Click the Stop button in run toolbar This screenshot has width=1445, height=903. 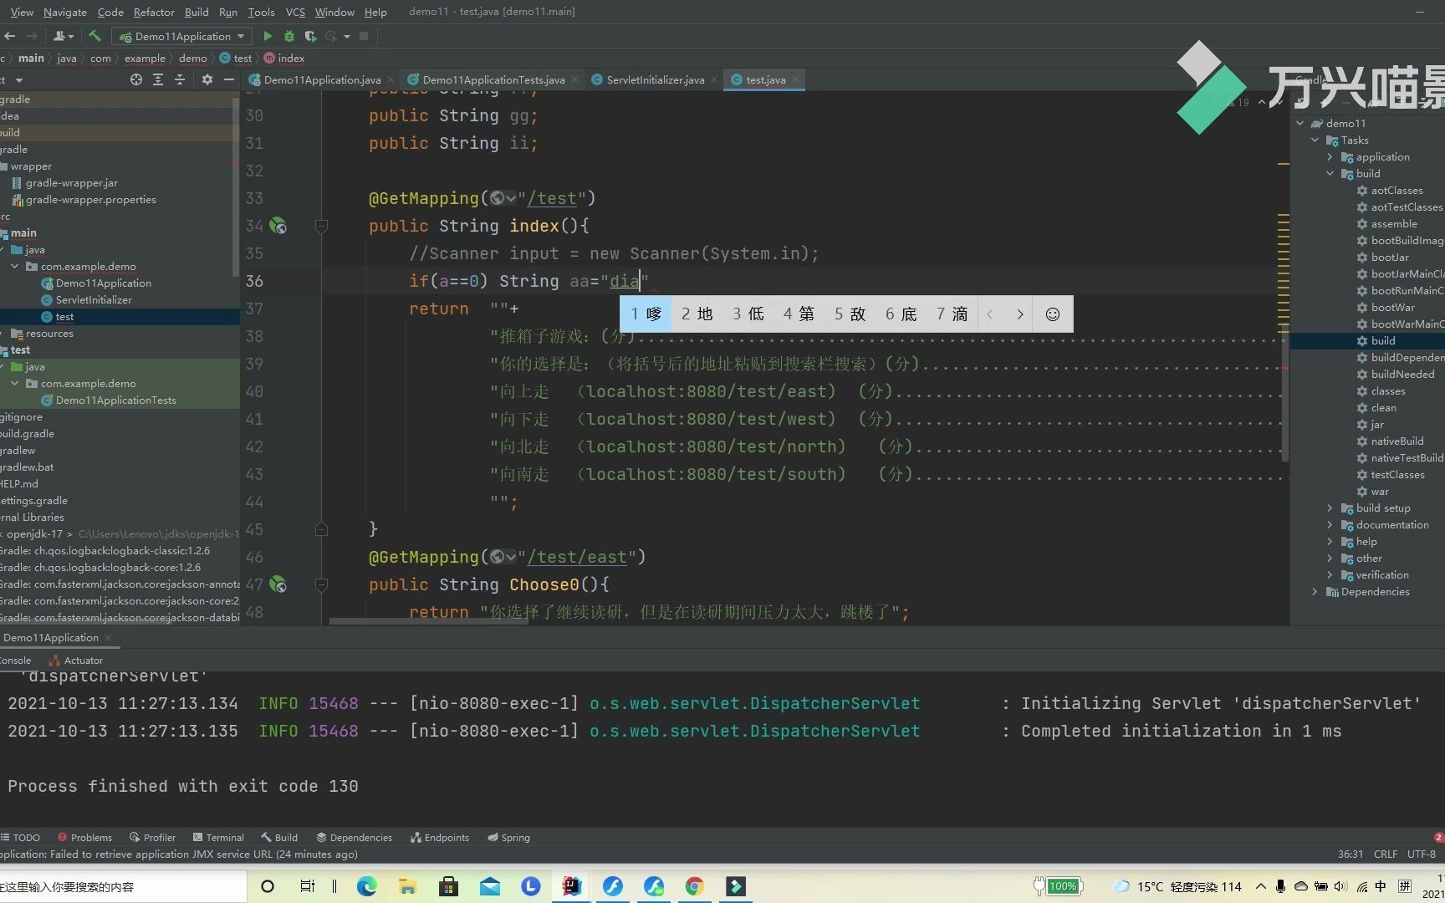click(364, 36)
